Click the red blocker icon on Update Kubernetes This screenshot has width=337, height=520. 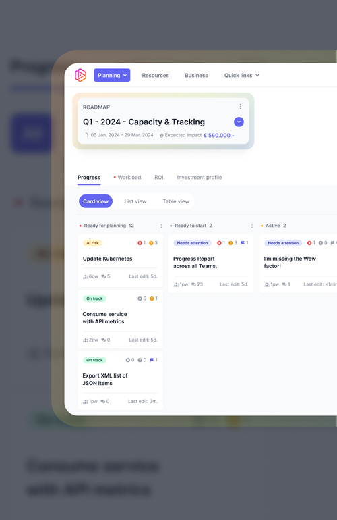[x=140, y=243]
